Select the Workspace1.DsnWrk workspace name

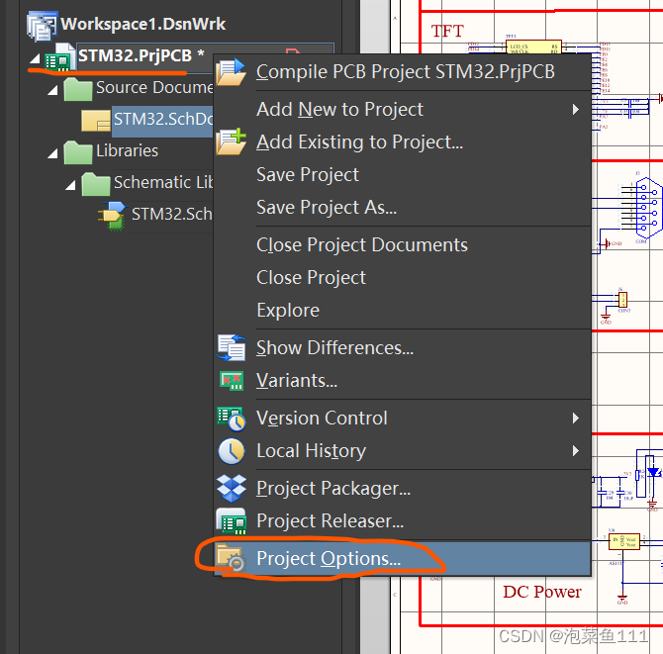(142, 24)
